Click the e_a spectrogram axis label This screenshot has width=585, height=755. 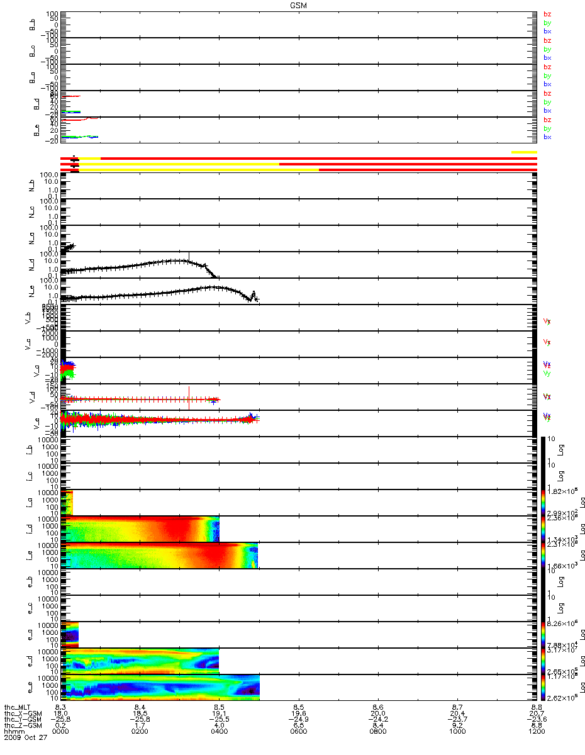(x=31, y=634)
